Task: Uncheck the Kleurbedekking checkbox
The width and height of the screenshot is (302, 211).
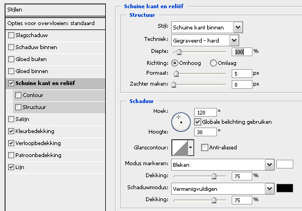Action: pos(11,131)
